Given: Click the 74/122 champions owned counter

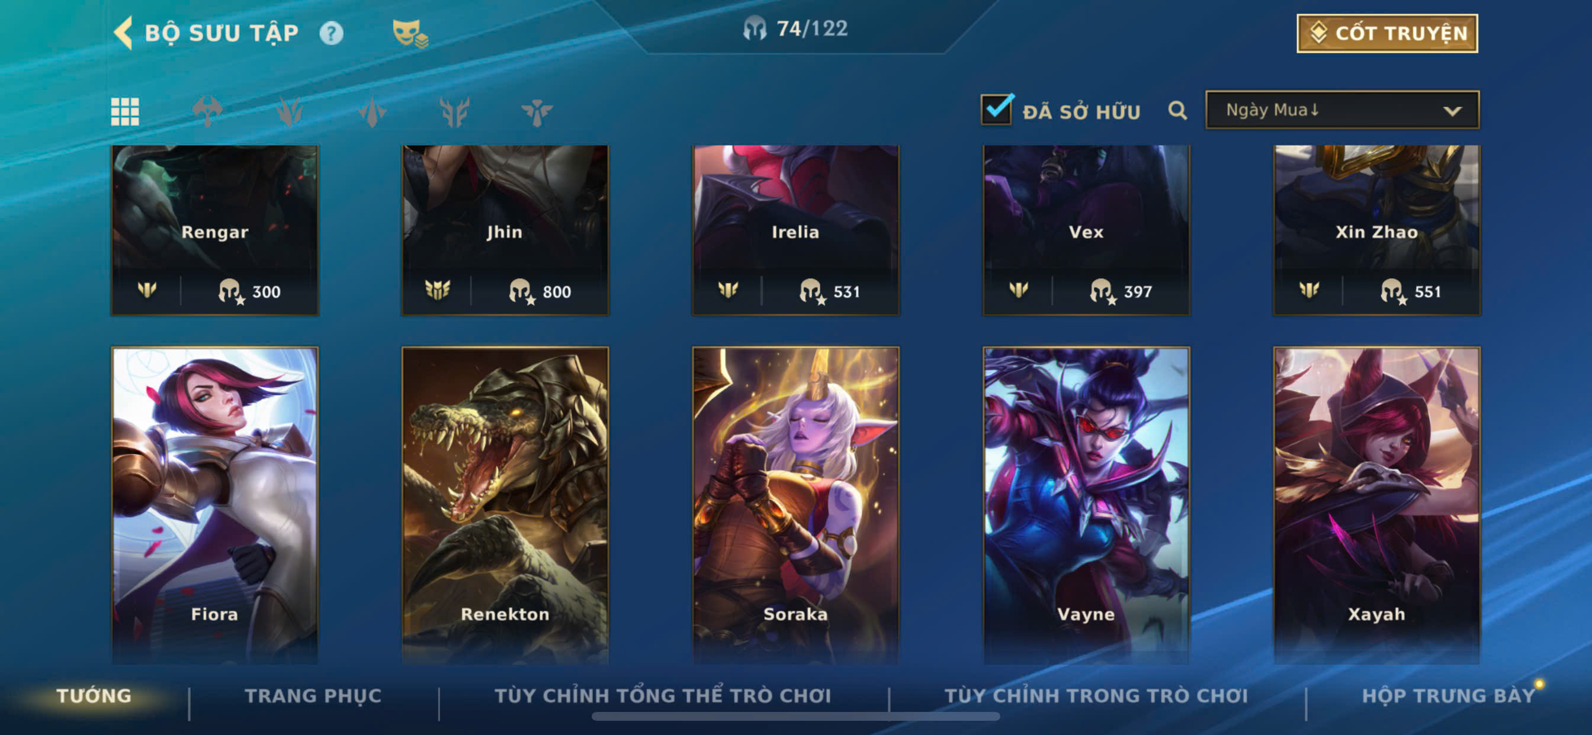Looking at the screenshot, I should coord(795,28).
